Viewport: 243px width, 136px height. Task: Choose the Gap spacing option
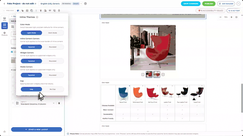tap(31, 89)
